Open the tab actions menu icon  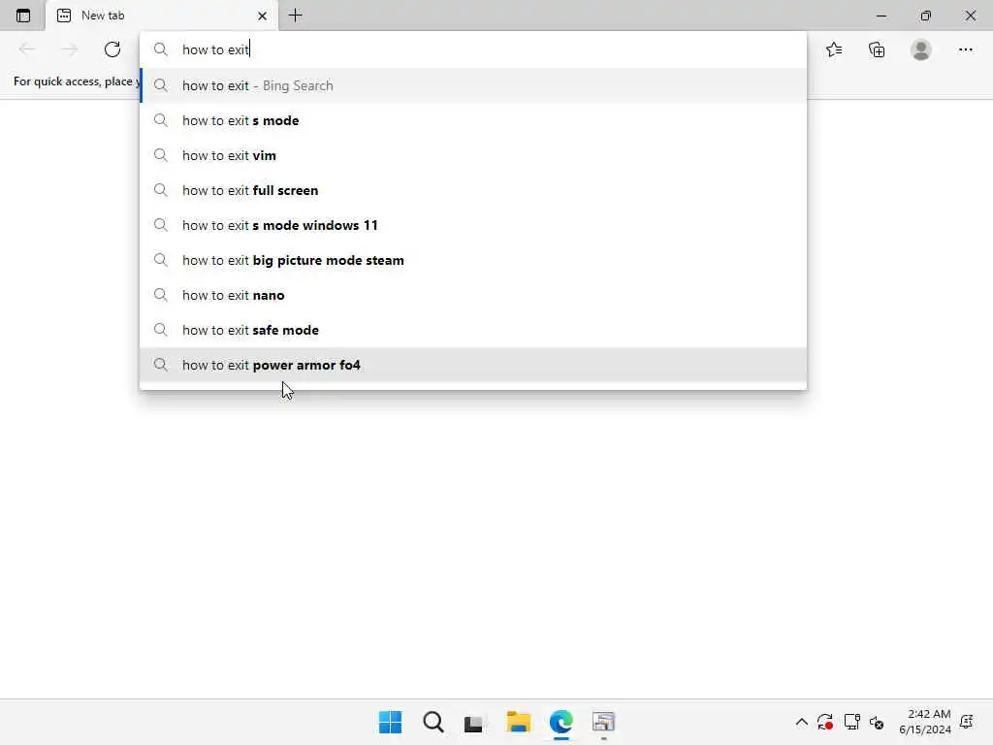[x=23, y=16]
